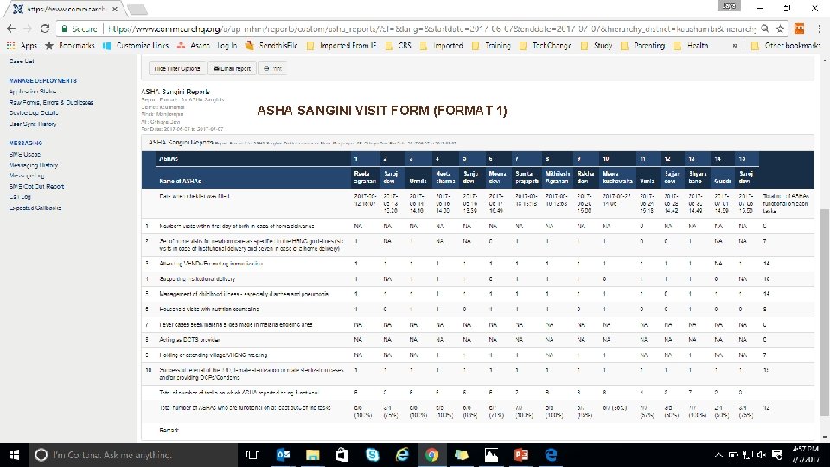Screen dimensions: 830x467
Task: Open Raw Forms, Errors & Duplicates link
Action: (51, 102)
